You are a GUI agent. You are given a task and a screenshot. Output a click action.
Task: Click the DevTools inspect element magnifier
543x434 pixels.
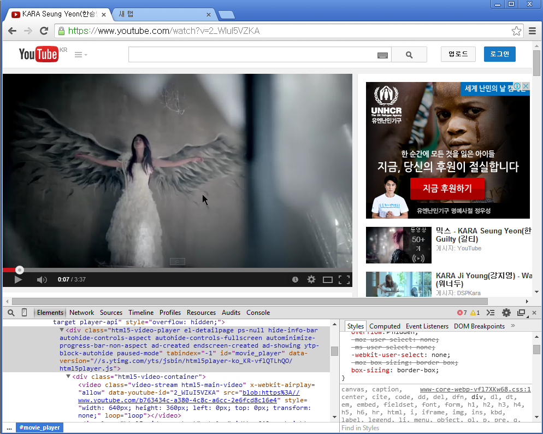pos(11,313)
